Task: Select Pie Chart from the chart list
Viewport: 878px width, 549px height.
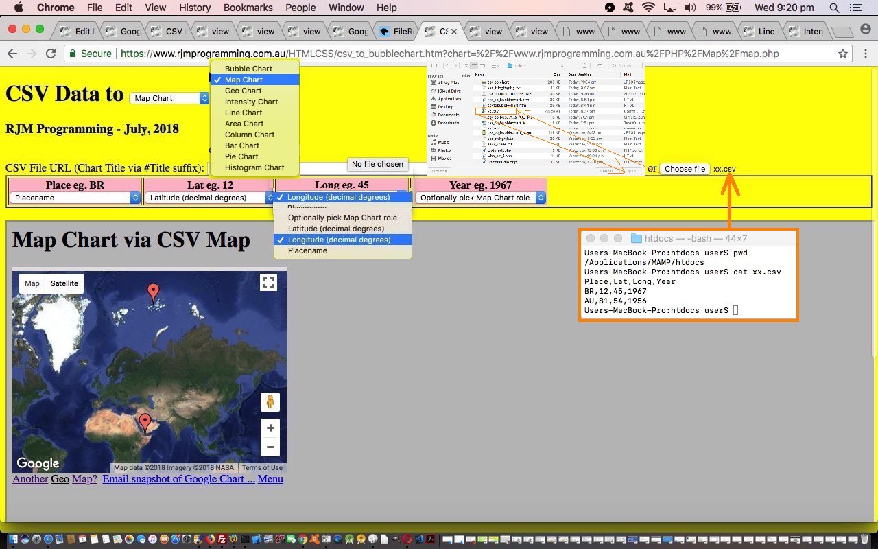Action: point(241,156)
